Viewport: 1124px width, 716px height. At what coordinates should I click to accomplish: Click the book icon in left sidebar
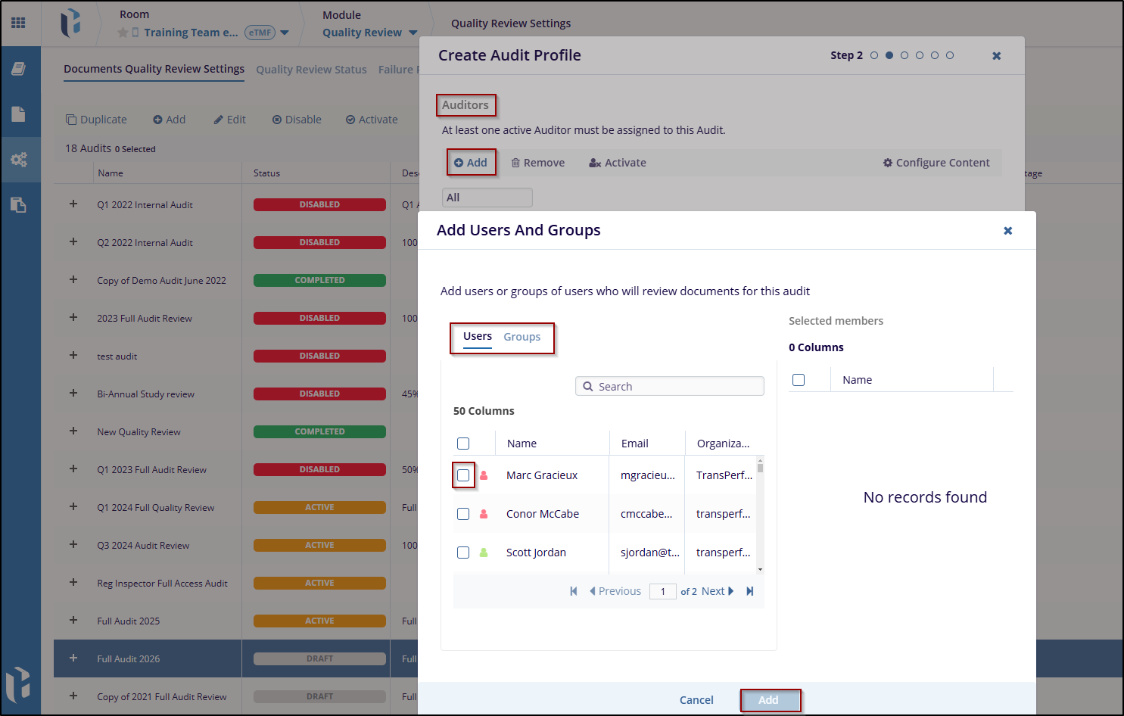tap(19, 69)
